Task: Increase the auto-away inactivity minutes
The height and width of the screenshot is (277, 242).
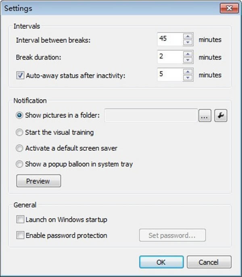Action: tap(188, 72)
